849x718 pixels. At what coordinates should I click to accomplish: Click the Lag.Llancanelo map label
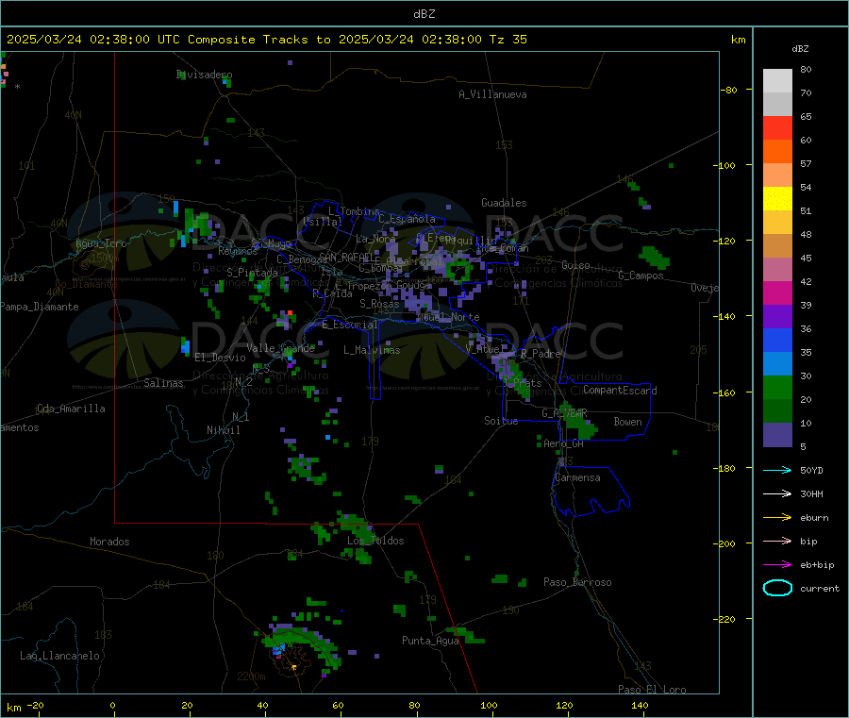pos(59,656)
